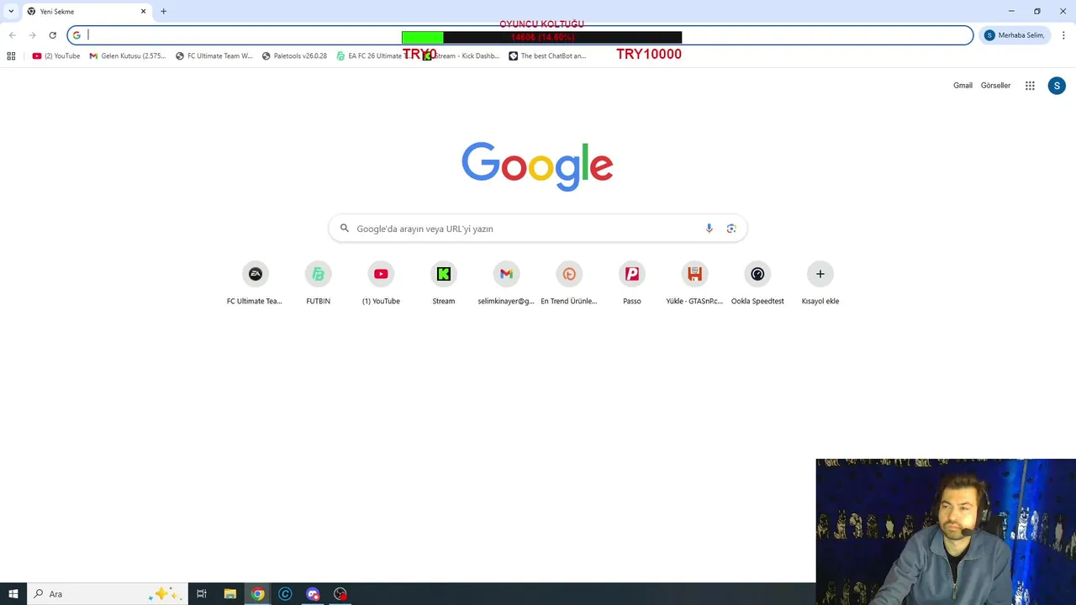
Task: Open Stream - Kick Dashboard bookmark
Action: pos(462,56)
